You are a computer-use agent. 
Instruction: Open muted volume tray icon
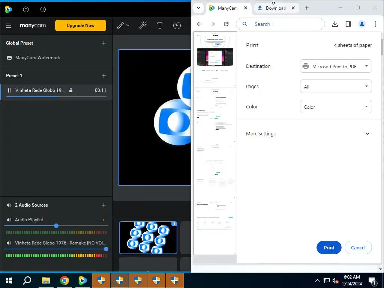point(335,280)
